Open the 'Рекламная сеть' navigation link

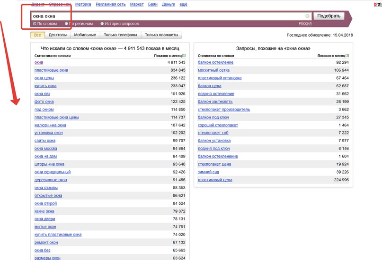point(111,4)
